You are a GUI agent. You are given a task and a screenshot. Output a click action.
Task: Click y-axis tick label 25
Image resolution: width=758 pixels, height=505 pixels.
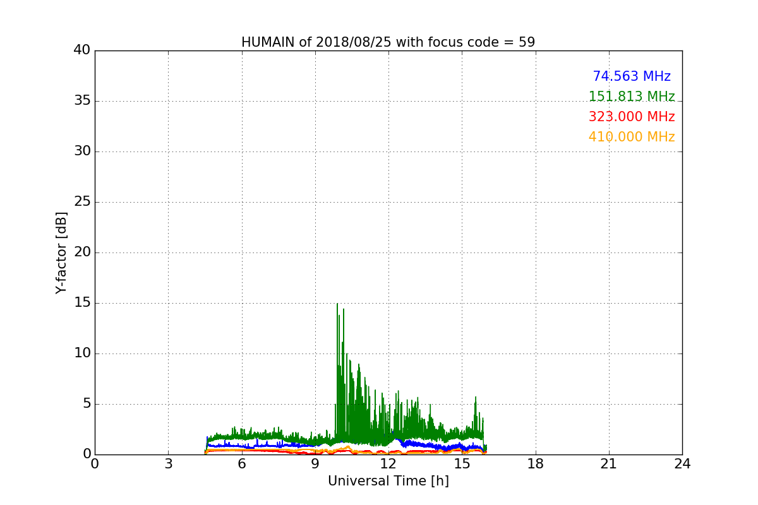coord(82,202)
